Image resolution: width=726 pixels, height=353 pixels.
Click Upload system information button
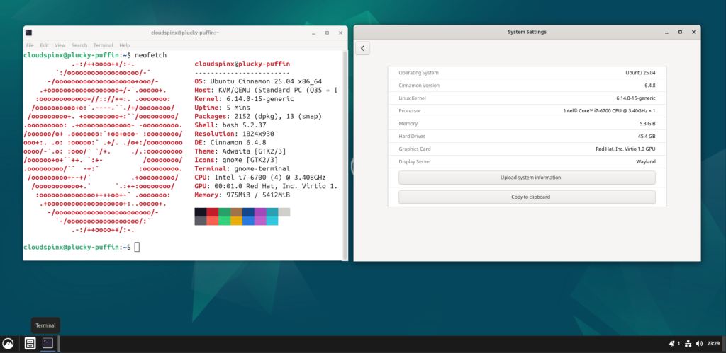tap(527, 178)
